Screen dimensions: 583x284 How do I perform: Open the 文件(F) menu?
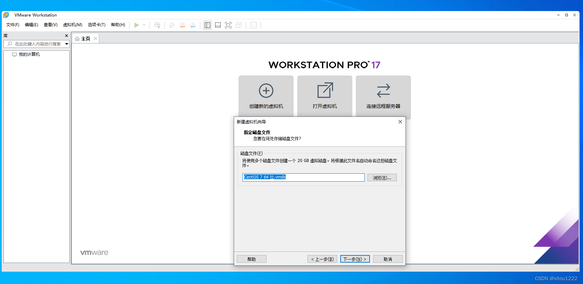tap(13, 25)
